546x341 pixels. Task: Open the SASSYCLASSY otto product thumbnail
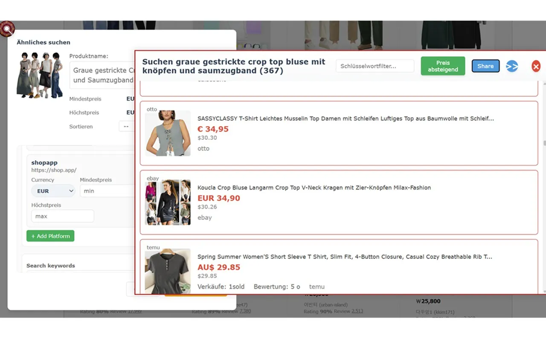168,133
